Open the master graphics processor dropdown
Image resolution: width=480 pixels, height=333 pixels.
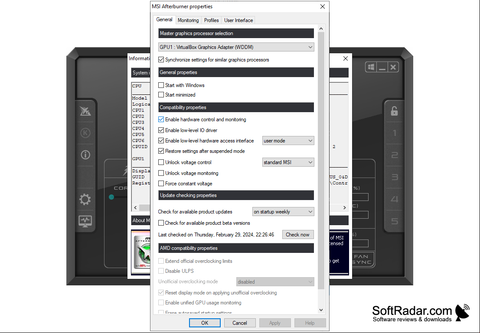236,47
